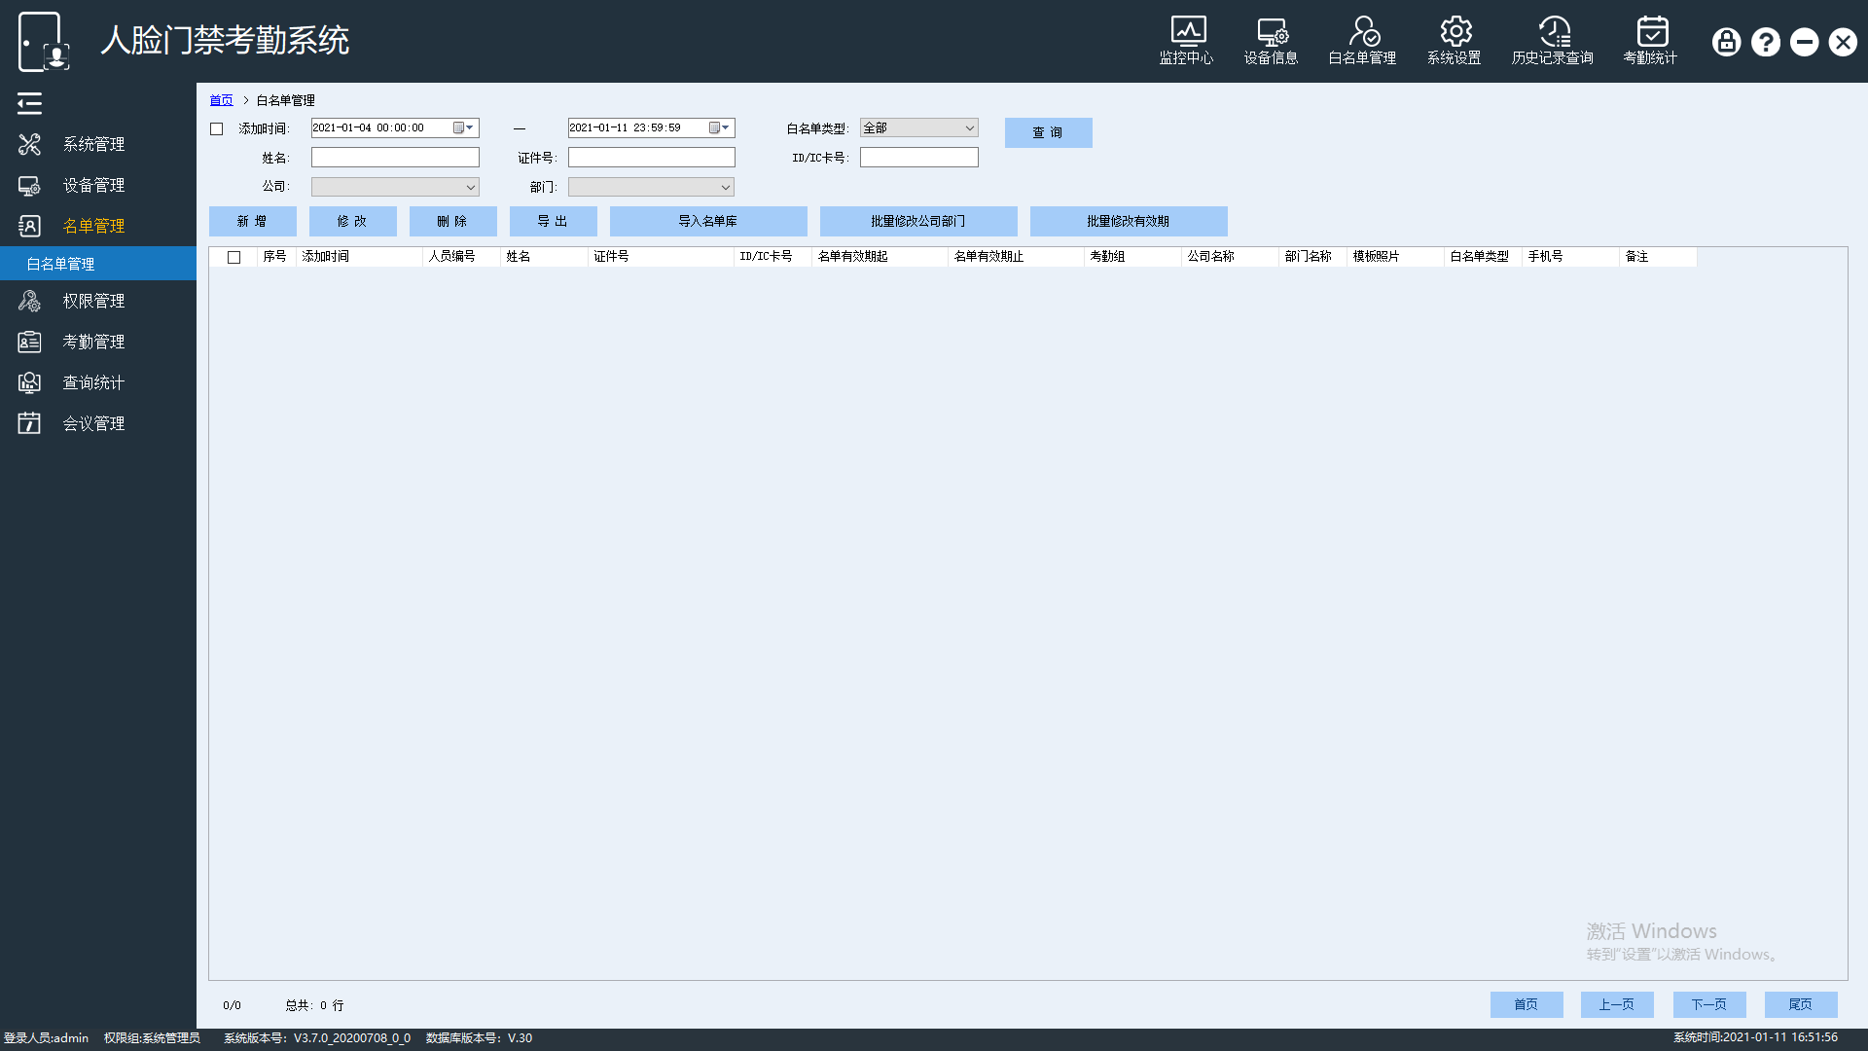The image size is (1868, 1051).
Task: Expand the 白名单类型 combo box
Action: click(919, 127)
